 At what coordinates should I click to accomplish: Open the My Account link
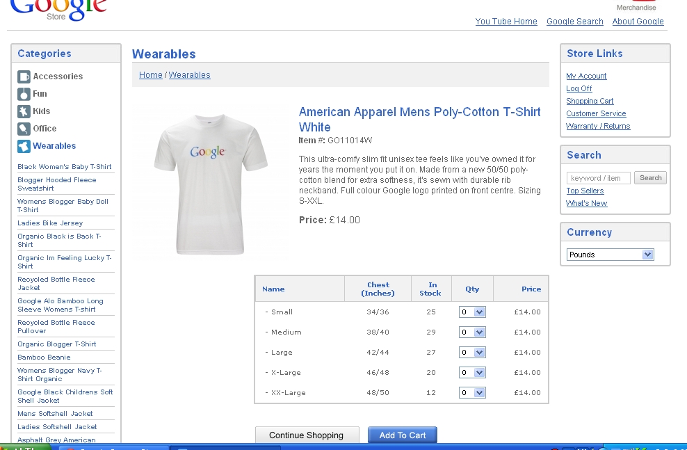pyautogui.click(x=586, y=77)
